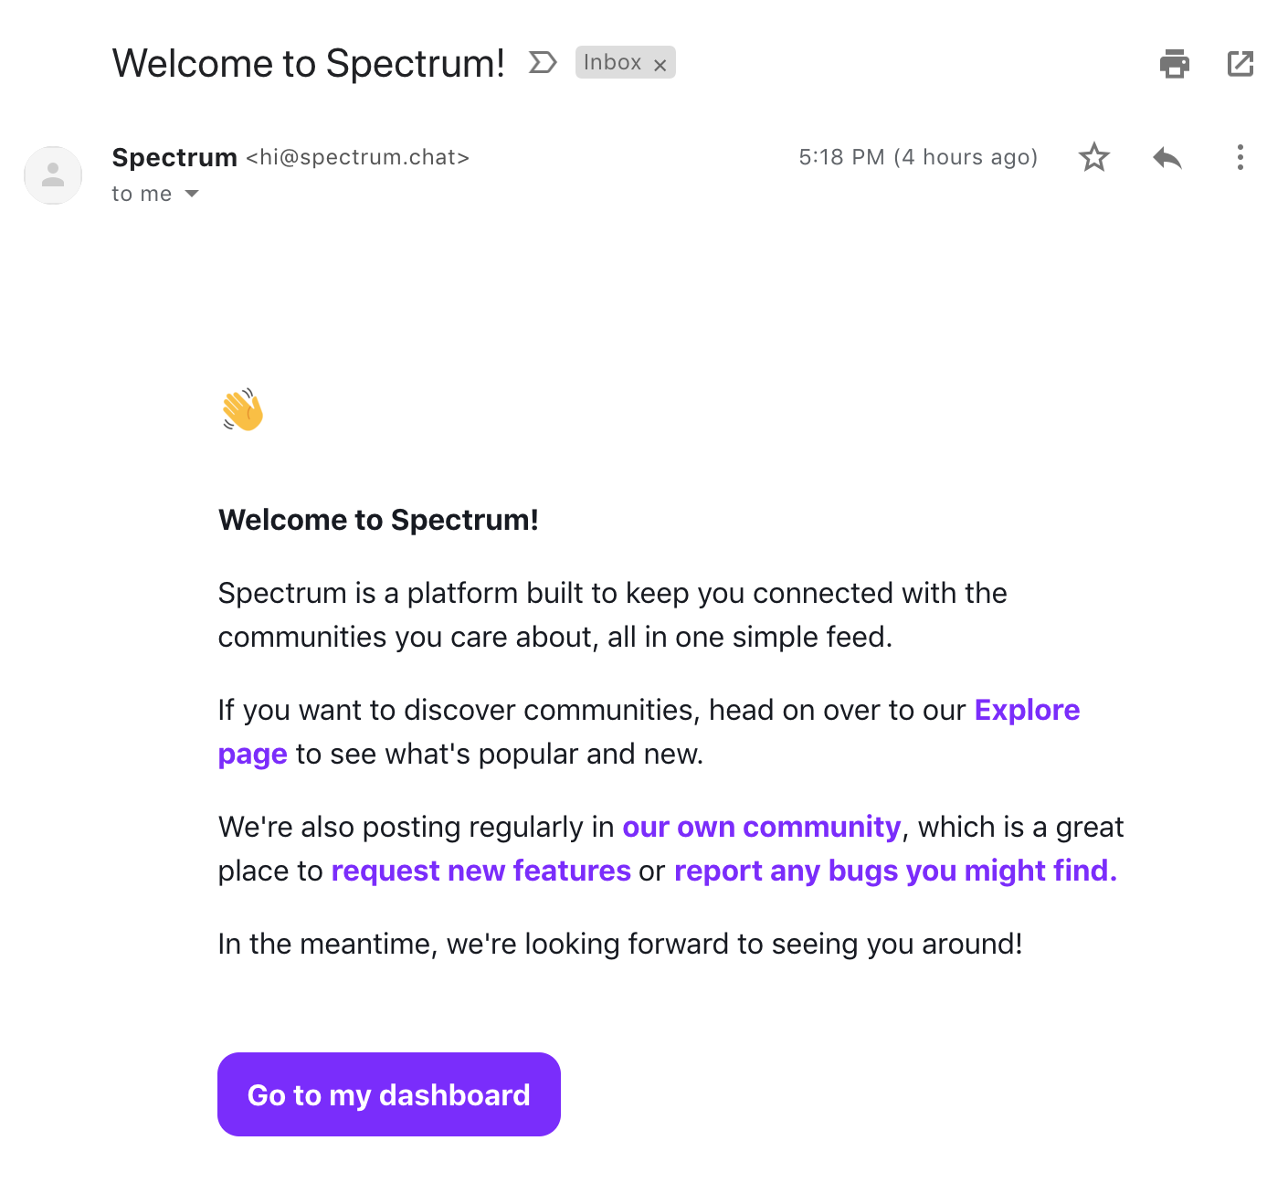1288x1204 pixels.
Task: Click the Welcome to Spectrum! subject title
Action: pyautogui.click(x=309, y=63)
